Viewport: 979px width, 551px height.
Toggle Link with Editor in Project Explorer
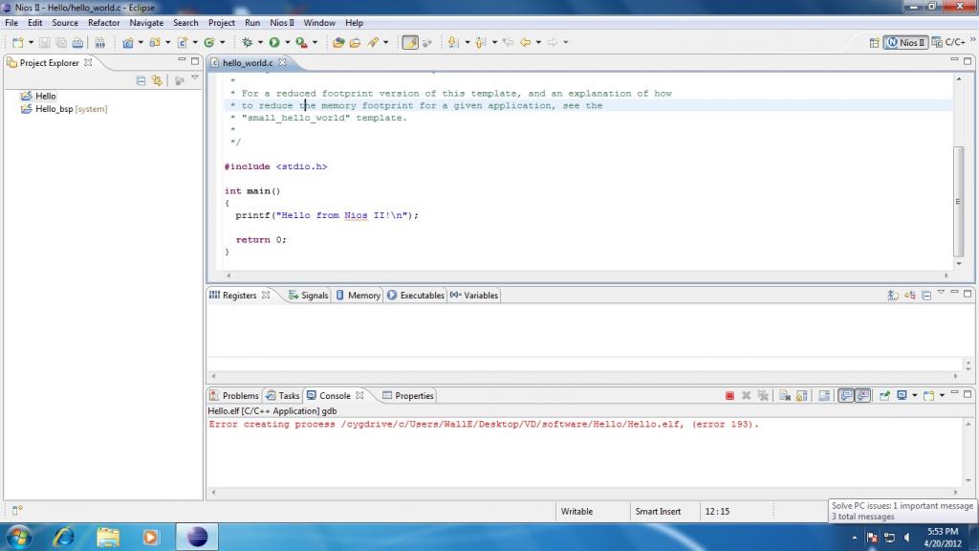(x=158, y=80)
